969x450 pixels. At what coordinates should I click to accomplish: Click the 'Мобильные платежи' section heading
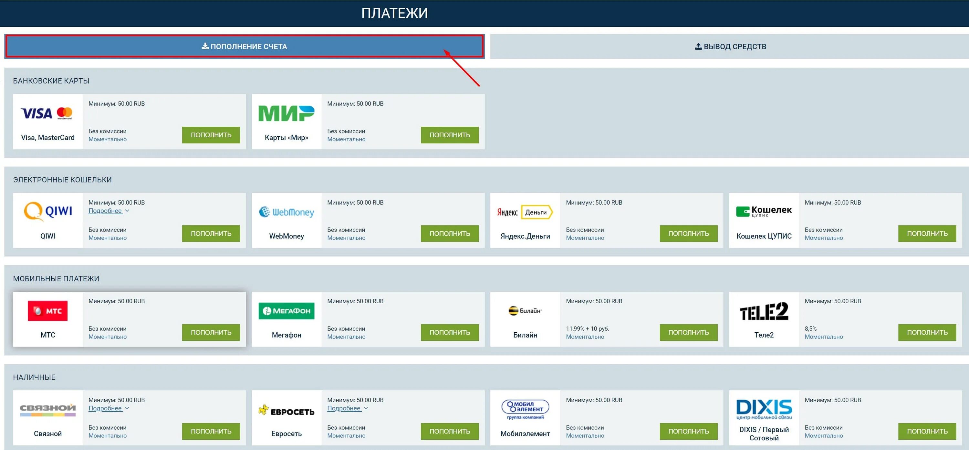56,279
